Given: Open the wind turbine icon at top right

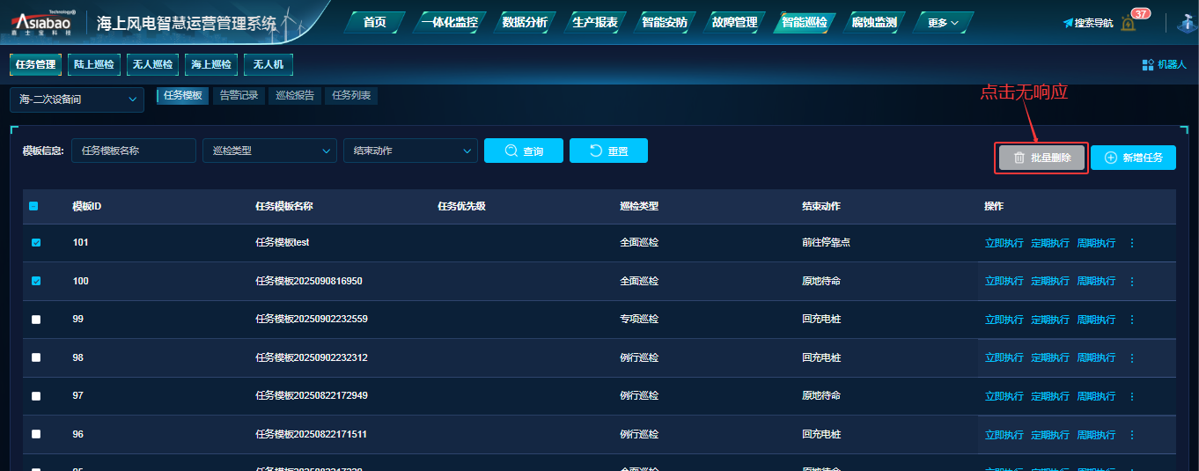Looking at the screenshot, I should tap(1188, 23).
